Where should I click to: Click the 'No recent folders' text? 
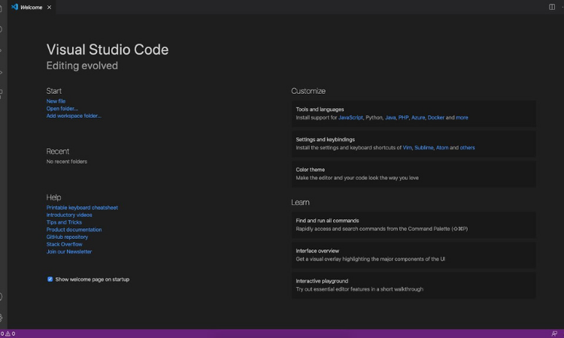point(66,161)
